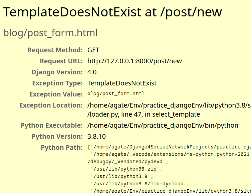Select the 'GET' request method value
The height and width of the screenshot is (193, 251).
[x=93, y=50]
